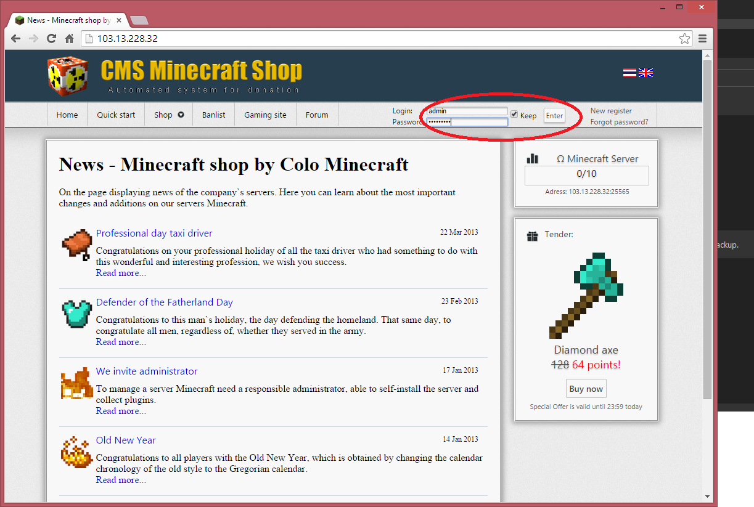The height and width of the screenshot is (507, 754).
Task: Click the scrollbar down arrow
Action: click(707, 496)
